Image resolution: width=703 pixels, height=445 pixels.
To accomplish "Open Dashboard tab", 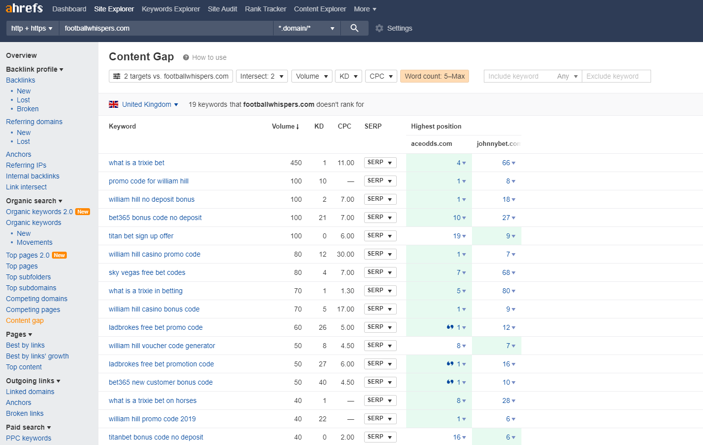I will pyautogui.click(x=69, y=9).
